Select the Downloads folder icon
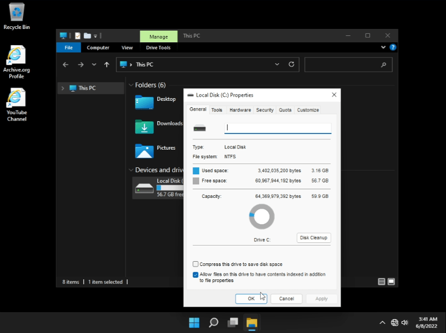The height and width of the screenshot is (333, 446). point(144,127)
